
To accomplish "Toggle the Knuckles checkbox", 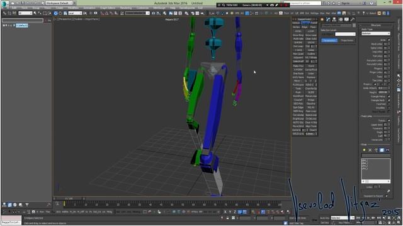I will click(x=389, y=108).
